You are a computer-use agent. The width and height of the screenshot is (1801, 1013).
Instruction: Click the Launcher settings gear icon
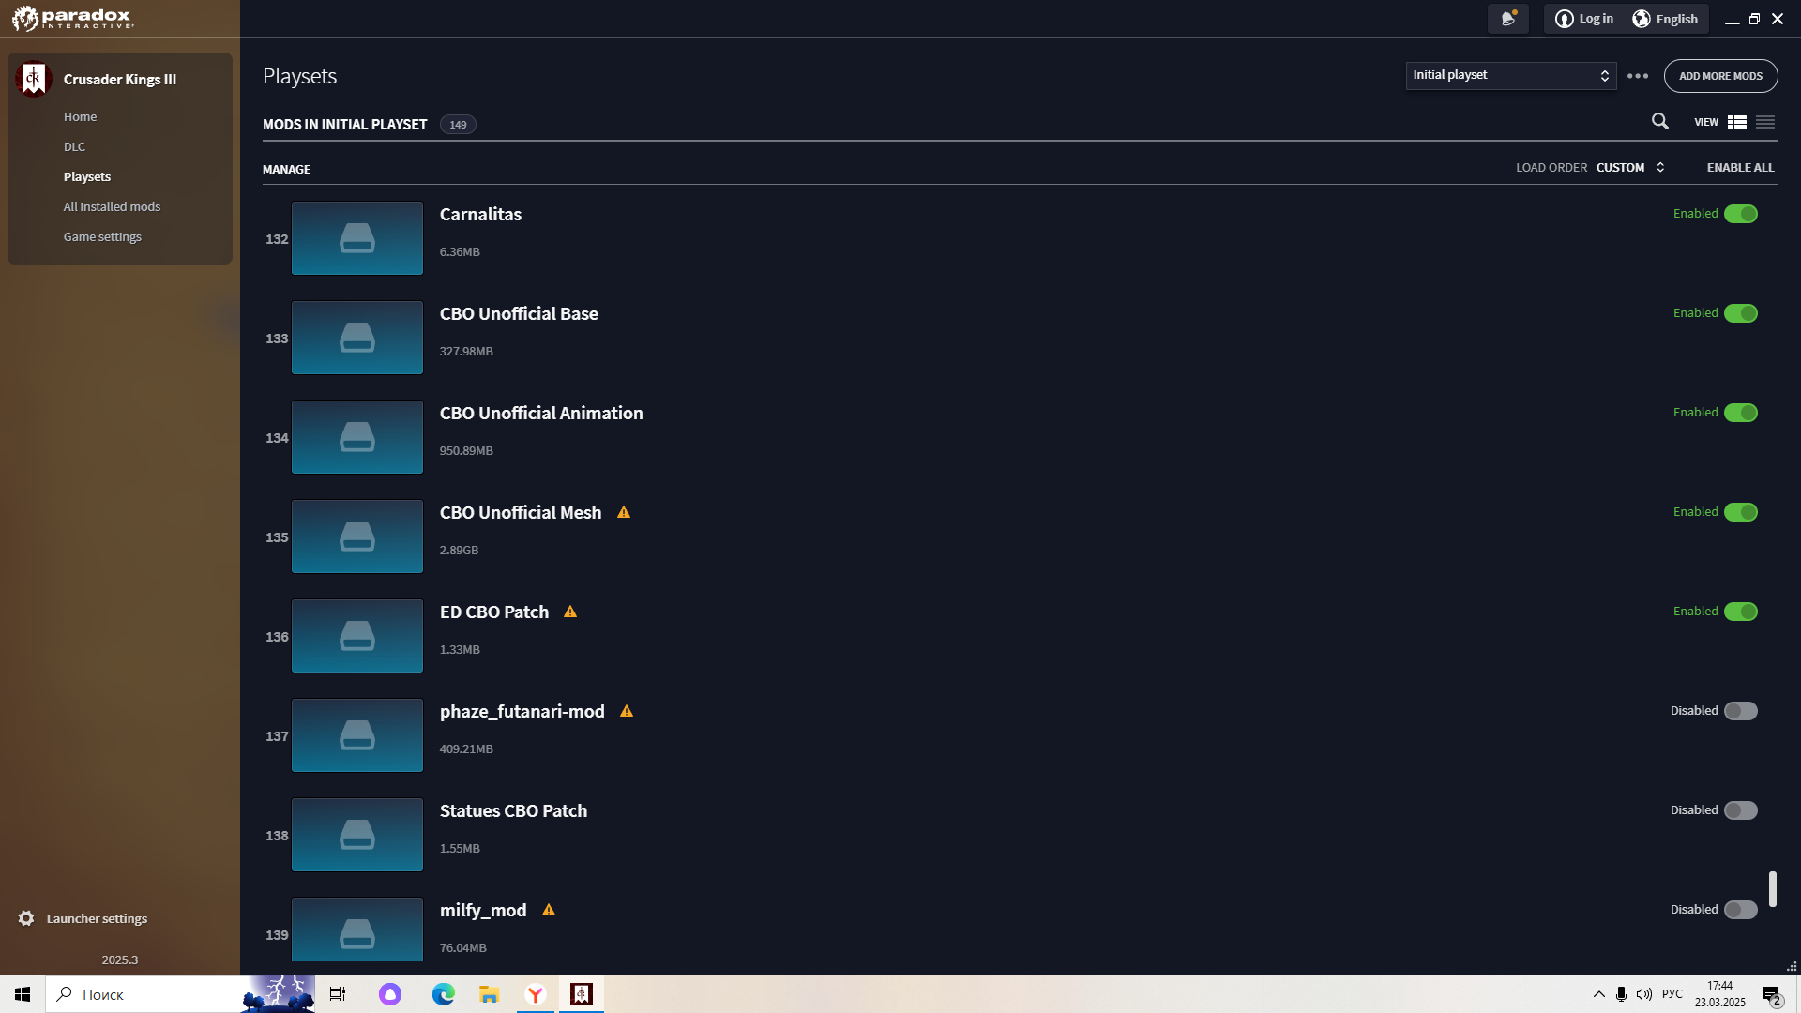[x=26, y=918]
